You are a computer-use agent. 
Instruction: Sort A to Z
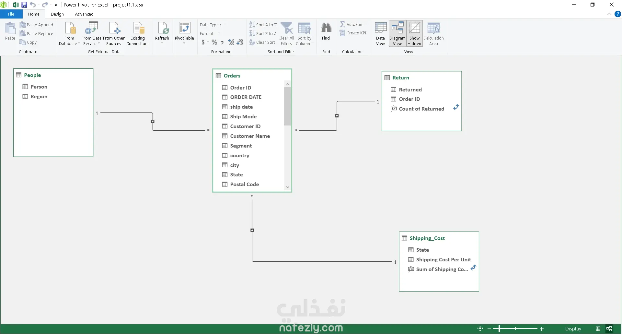[x=263, y=25]
